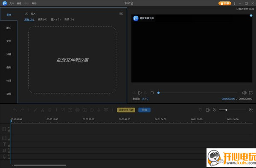Click the play button under the preview
256x168 pixels.
click(x=140, y=93)
